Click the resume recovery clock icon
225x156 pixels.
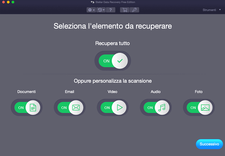click(100, 10)
